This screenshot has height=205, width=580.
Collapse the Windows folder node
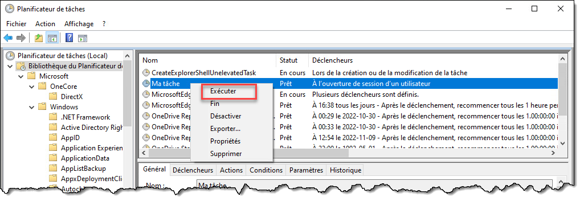click(32, 107)
